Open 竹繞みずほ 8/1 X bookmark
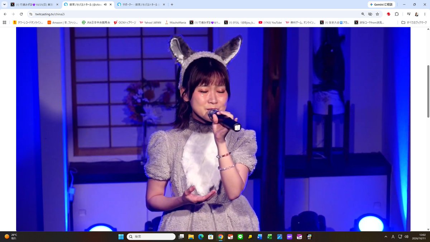430x242 pixels. [205, 22]
